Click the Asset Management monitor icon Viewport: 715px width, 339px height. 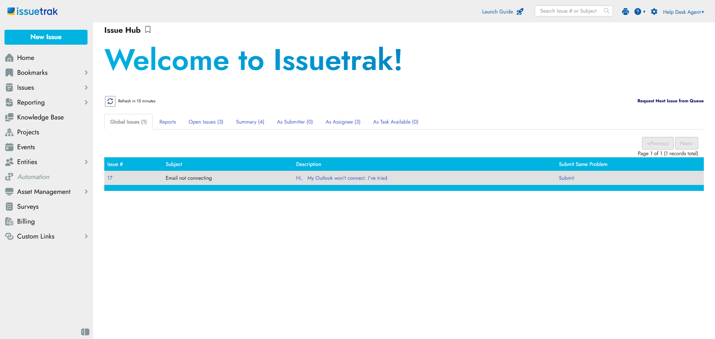pyautogui.click(x=9, y=192)
